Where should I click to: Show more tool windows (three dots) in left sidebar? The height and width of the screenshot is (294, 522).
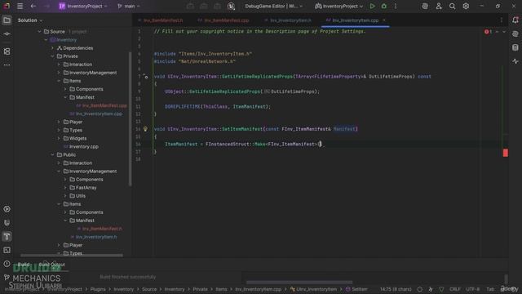tap(7, 65)
